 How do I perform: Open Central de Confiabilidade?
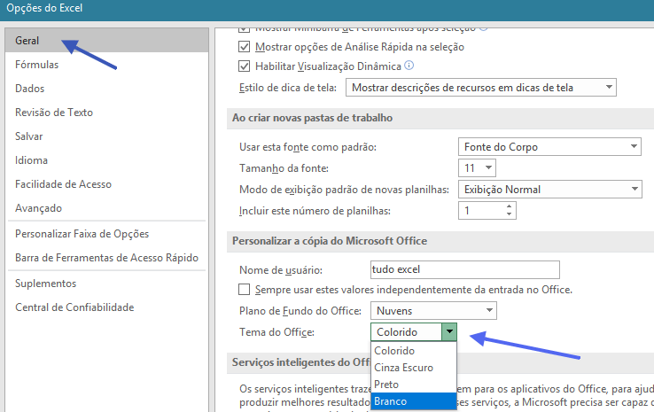pyautogui.click(x=106, y=307)
